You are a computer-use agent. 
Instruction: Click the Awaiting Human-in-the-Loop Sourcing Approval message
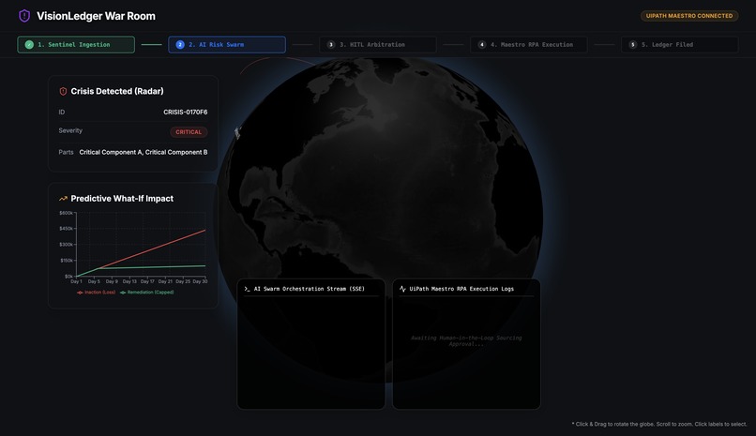click(x=466, y=341)
